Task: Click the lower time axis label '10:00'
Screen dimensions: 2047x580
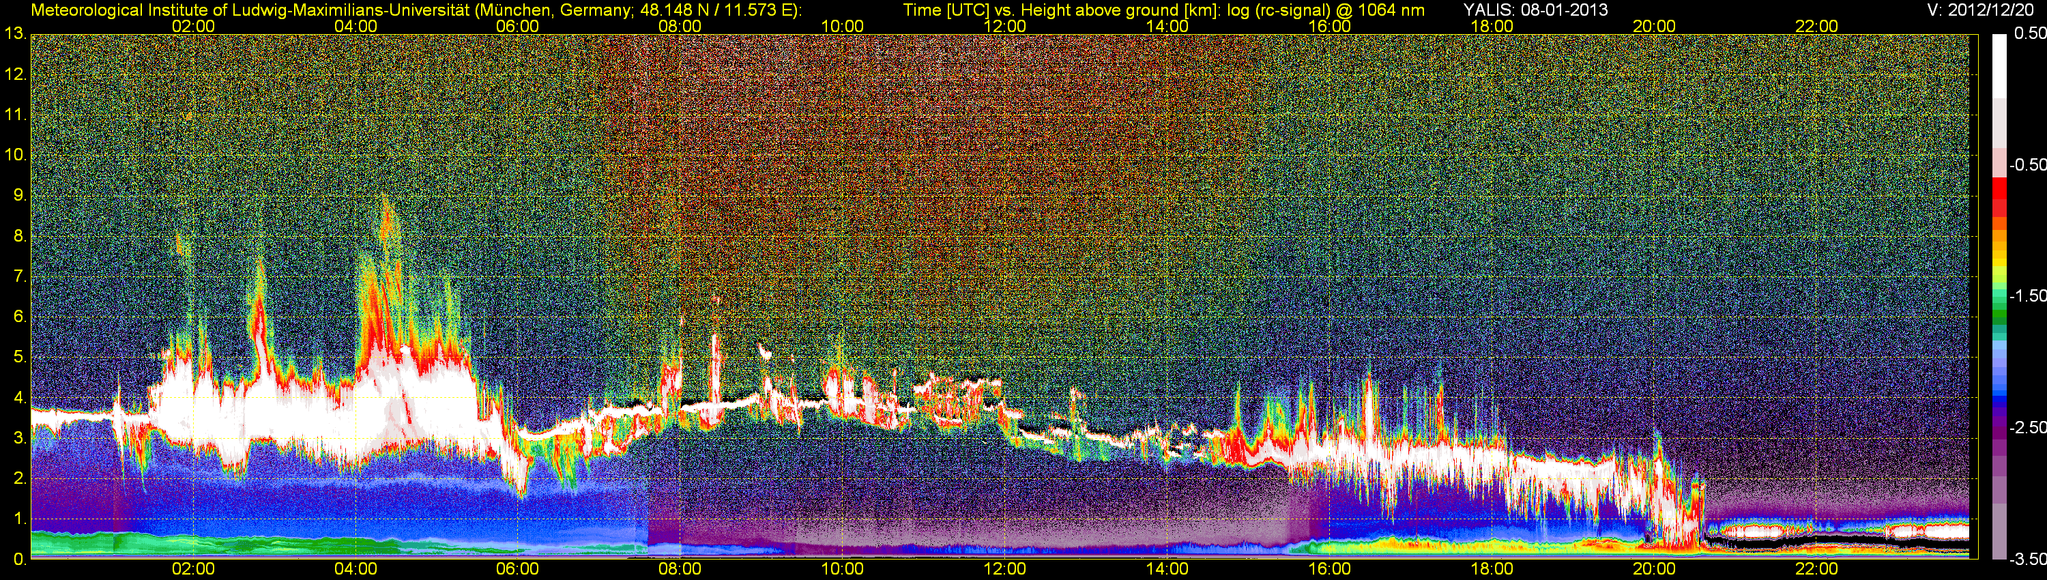Action: pos(842,570)
